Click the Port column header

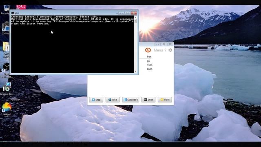(149, 57)
